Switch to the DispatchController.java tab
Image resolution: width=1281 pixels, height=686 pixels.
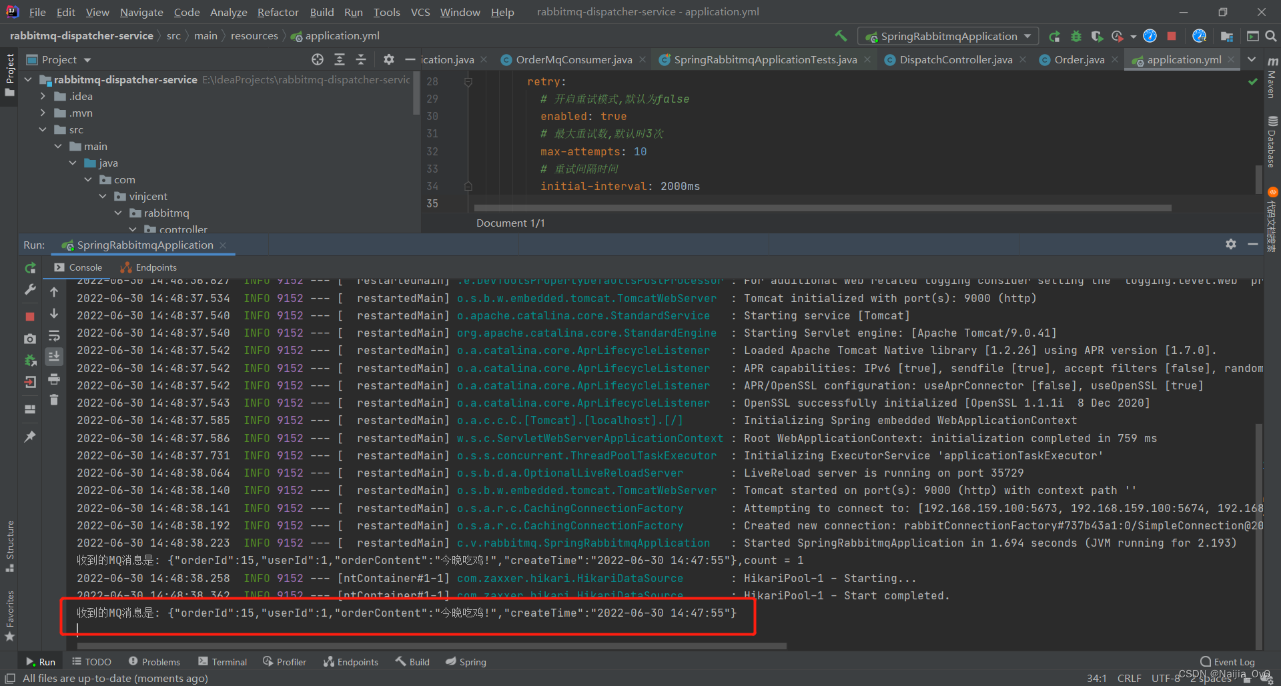tap(955, 59)
